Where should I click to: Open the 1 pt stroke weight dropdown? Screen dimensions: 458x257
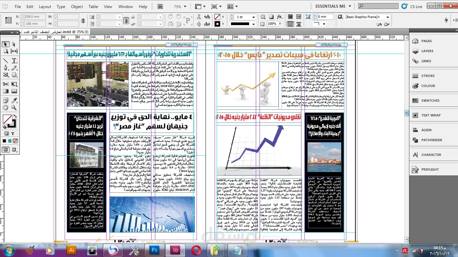coord(253,17)
